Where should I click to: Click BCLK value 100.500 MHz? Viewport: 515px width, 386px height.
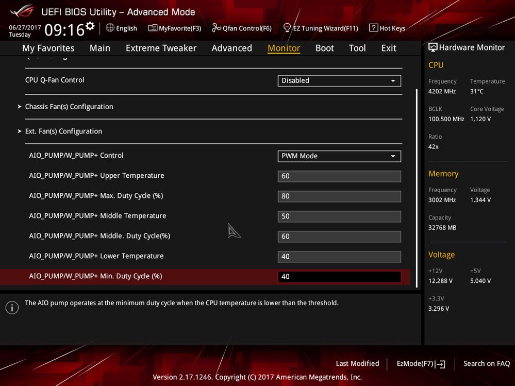(x=446, y=119)
